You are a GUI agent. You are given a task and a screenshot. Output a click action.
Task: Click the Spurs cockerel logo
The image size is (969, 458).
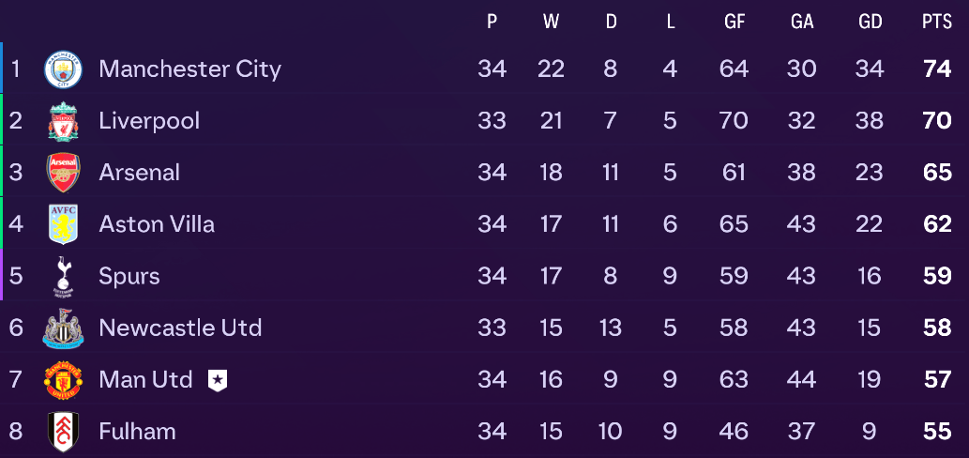pyautogui.click(x=63, y=276)
